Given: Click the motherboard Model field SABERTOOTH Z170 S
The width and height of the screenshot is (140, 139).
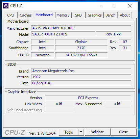Looking at the screenshot, I should tap(63, 34).
